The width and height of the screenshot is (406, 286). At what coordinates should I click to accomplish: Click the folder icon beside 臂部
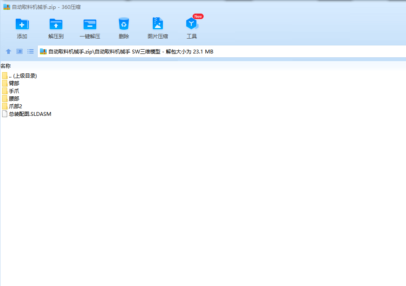[5, 83]
